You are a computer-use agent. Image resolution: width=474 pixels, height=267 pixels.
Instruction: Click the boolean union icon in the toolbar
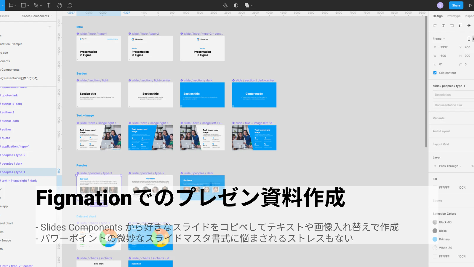[x=246, y=5]
